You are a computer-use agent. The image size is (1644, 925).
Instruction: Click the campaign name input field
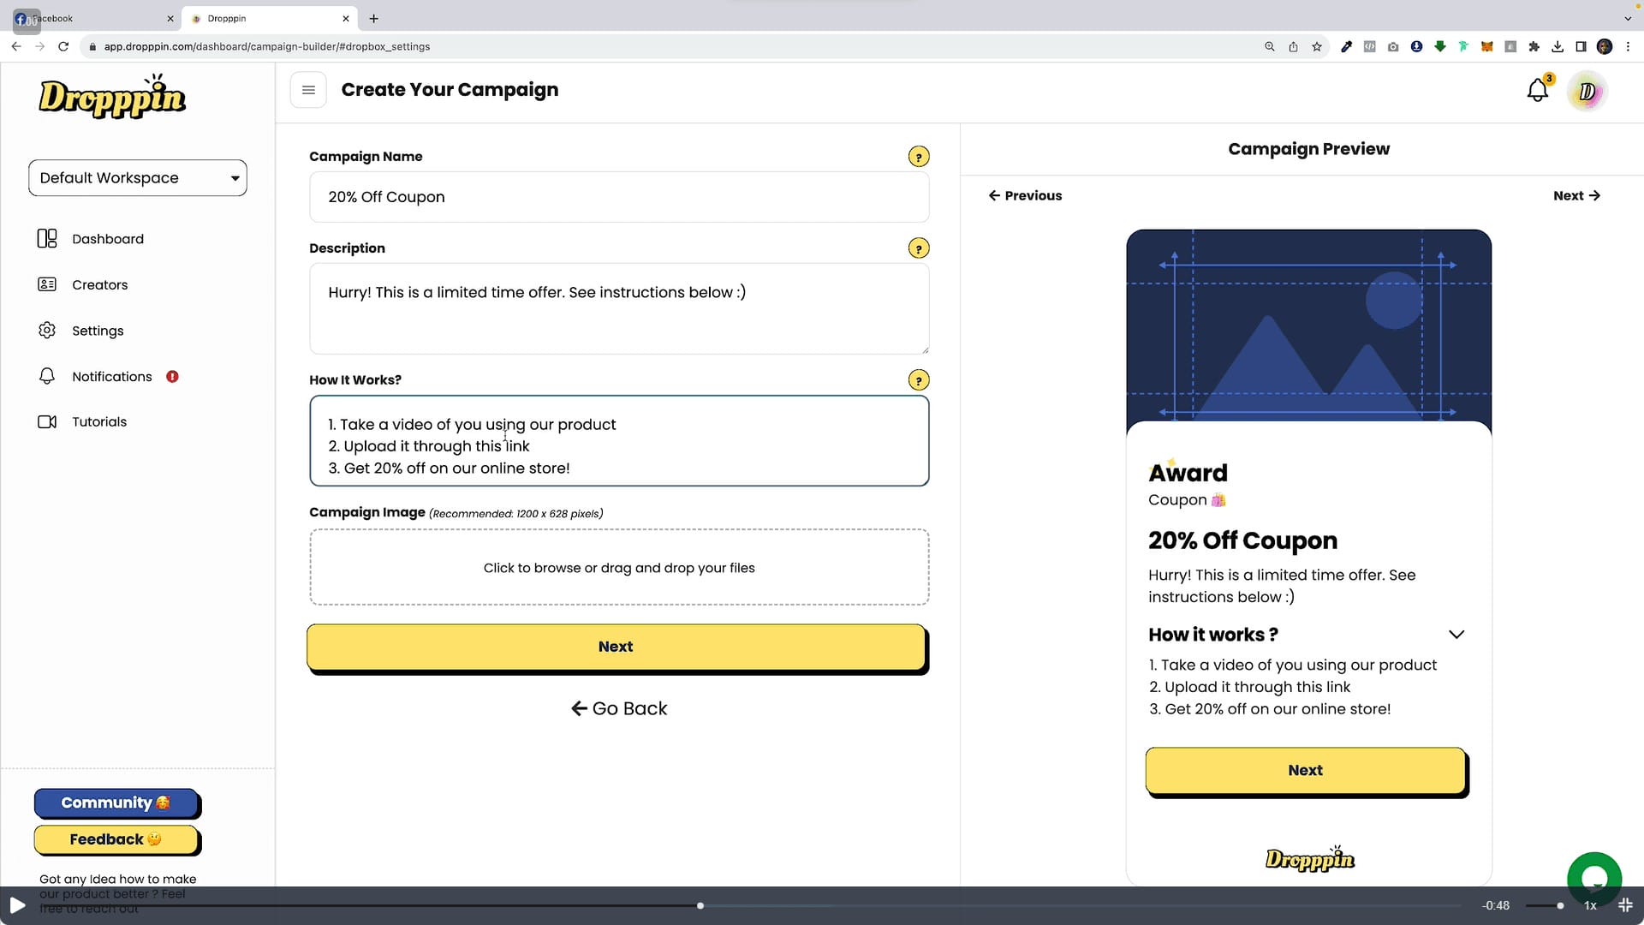coord(619,196)
